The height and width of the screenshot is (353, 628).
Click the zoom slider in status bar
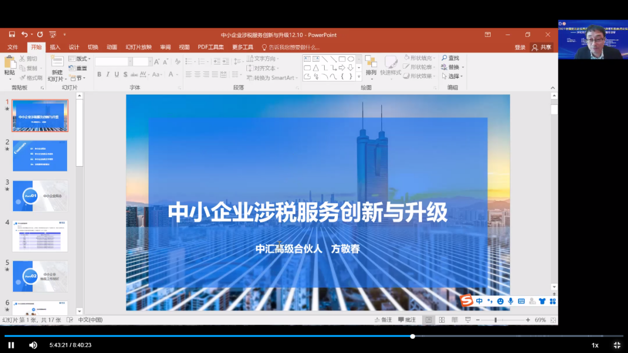point(496,320)
